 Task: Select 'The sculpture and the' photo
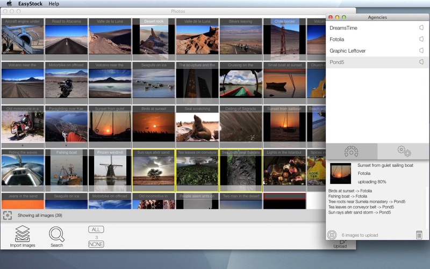coord(197,83)
